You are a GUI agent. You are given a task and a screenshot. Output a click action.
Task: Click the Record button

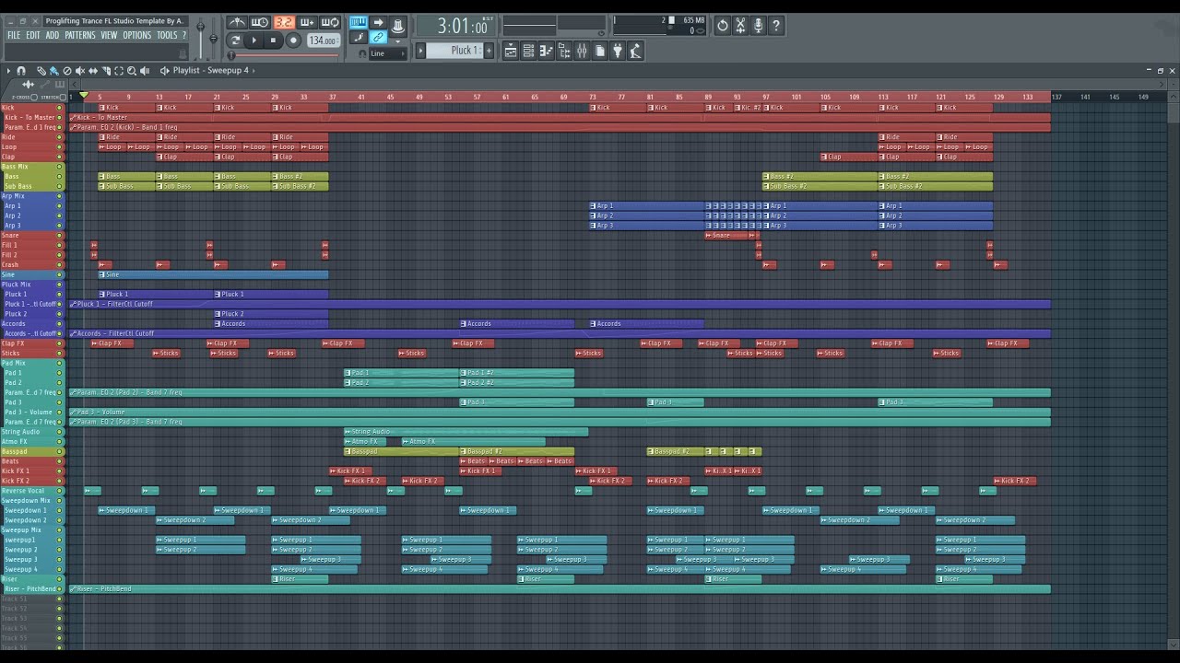tap(293, 40)
